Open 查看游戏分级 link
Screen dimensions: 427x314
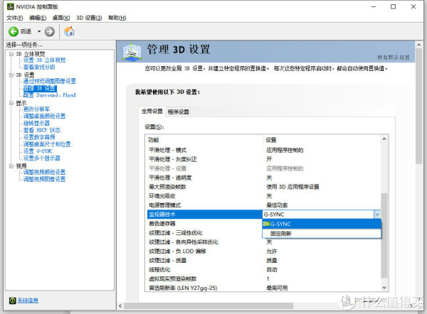[x=39, y=67]
